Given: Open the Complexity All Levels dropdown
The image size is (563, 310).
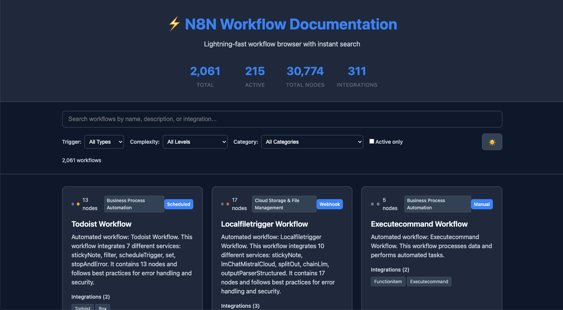Looking at the screenshot, I should coord(195,142).
